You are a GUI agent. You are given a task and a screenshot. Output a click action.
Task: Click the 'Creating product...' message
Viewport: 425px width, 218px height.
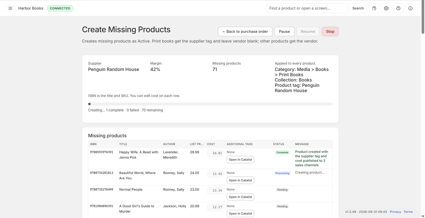click(310, 172)
